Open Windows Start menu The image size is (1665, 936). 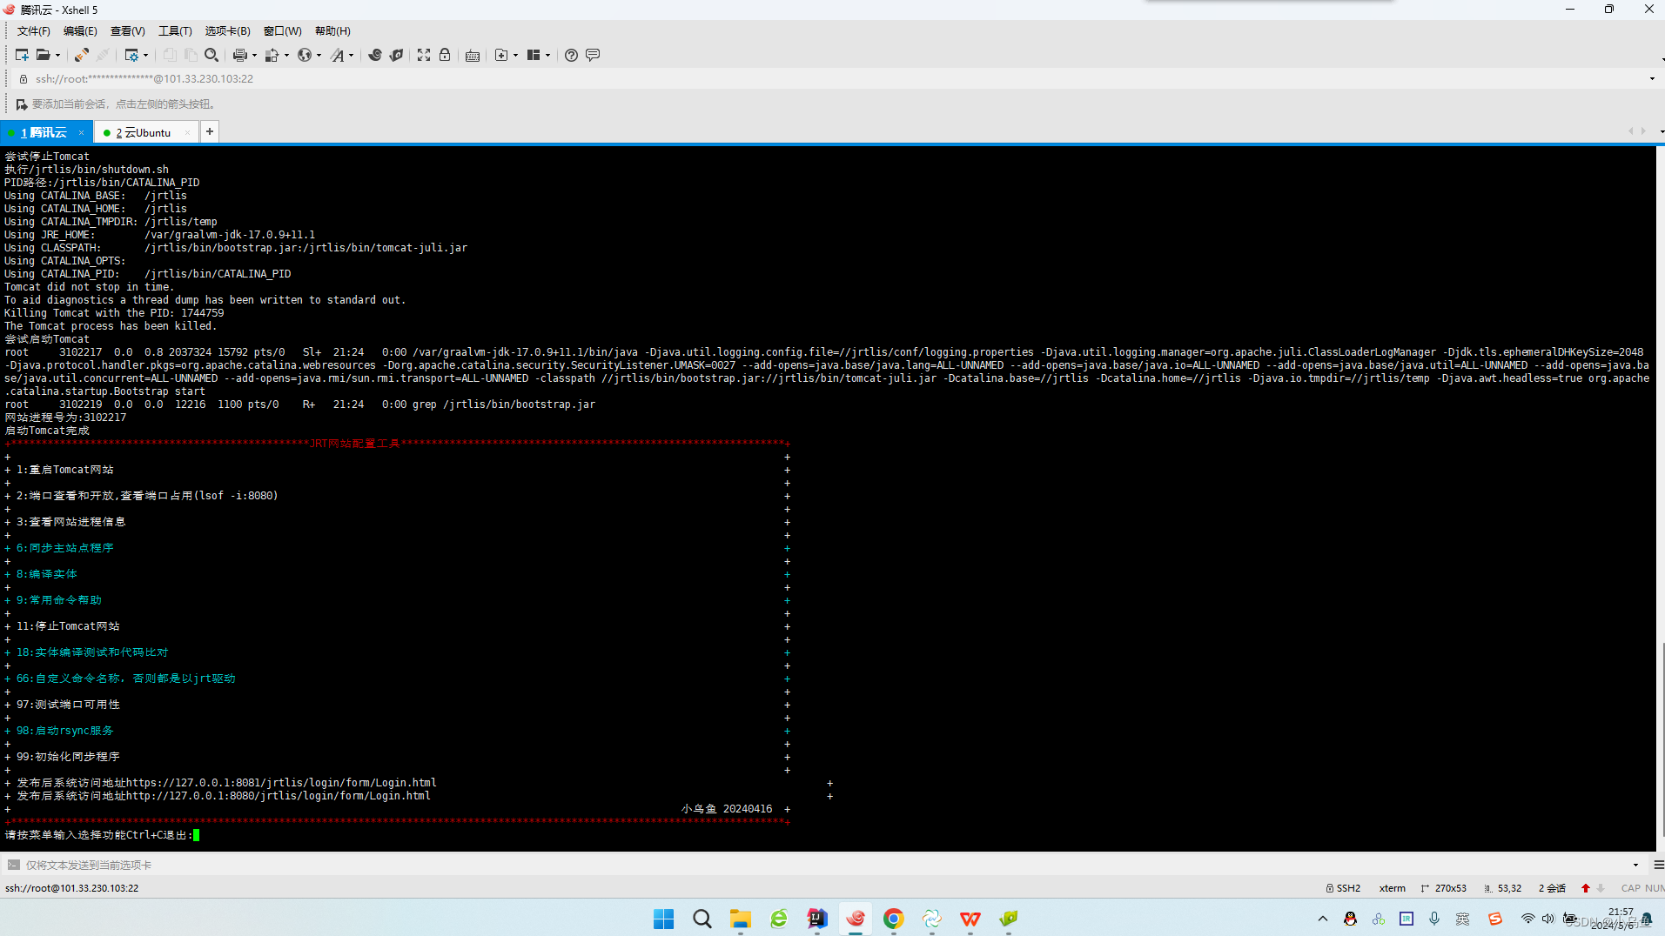coord(663,919)
